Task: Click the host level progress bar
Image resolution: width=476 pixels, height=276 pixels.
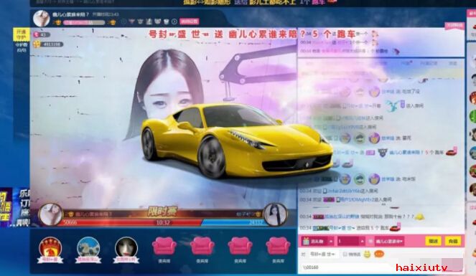Action: [84, 22]
